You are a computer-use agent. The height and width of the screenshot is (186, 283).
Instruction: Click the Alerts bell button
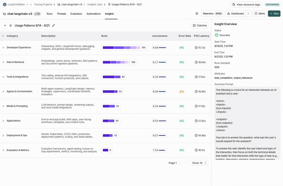click(x=260, y=14)
